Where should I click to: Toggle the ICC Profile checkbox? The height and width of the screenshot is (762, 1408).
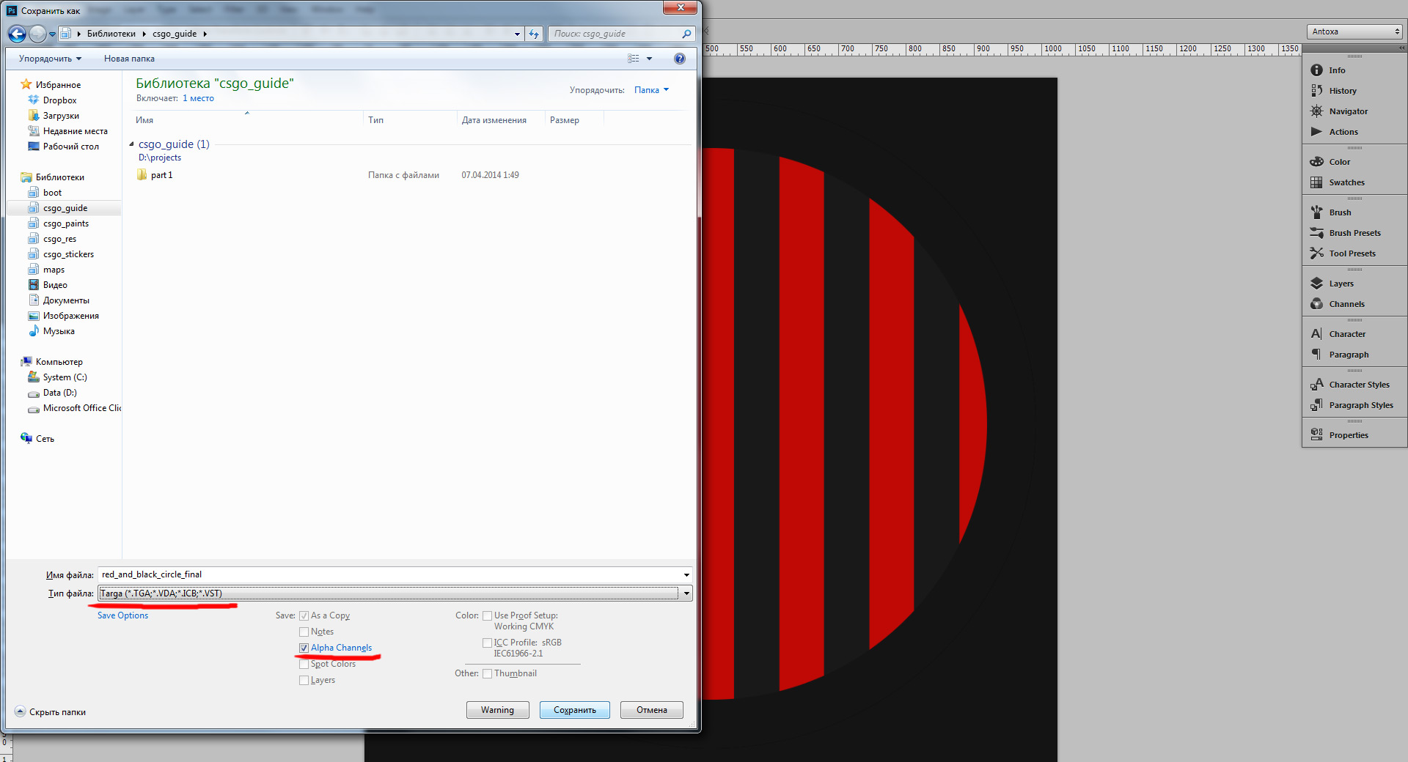(x=487, y=643)
